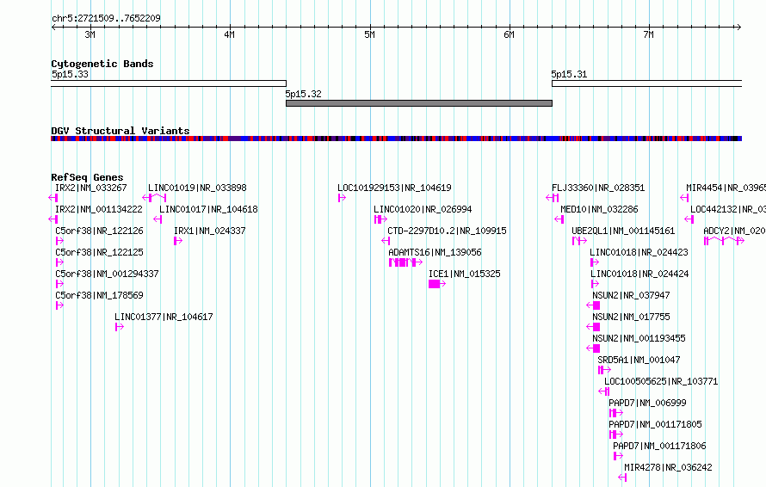
Task: Click the ICE1|NM_015325 gene block
Action: (437, 284)
